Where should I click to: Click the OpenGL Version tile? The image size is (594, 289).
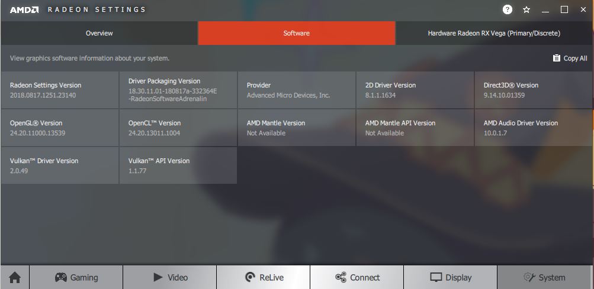coord(60,128)
